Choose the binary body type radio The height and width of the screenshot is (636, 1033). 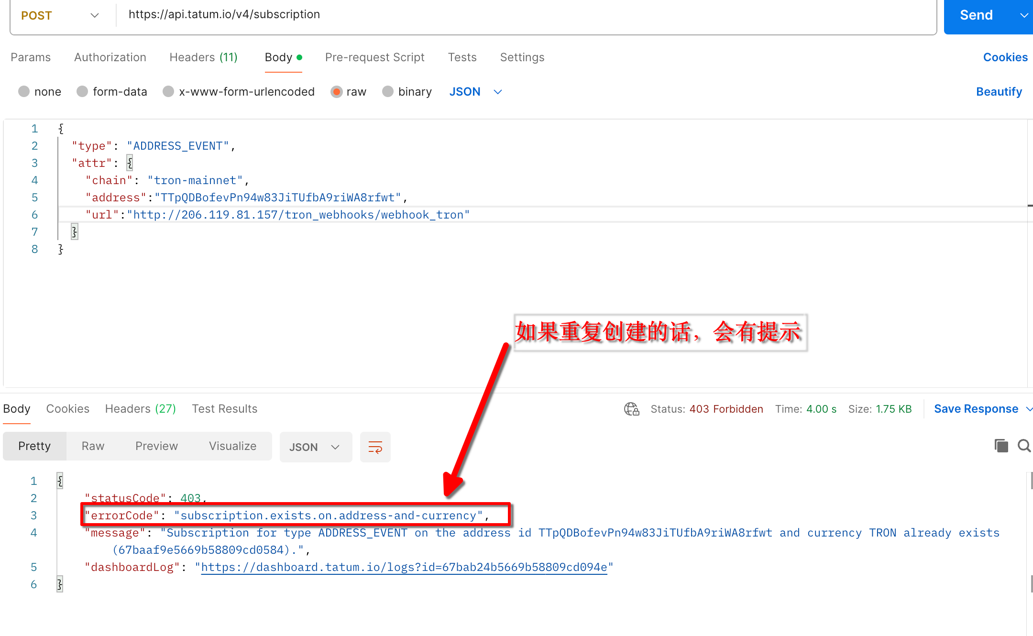[388, 91]
